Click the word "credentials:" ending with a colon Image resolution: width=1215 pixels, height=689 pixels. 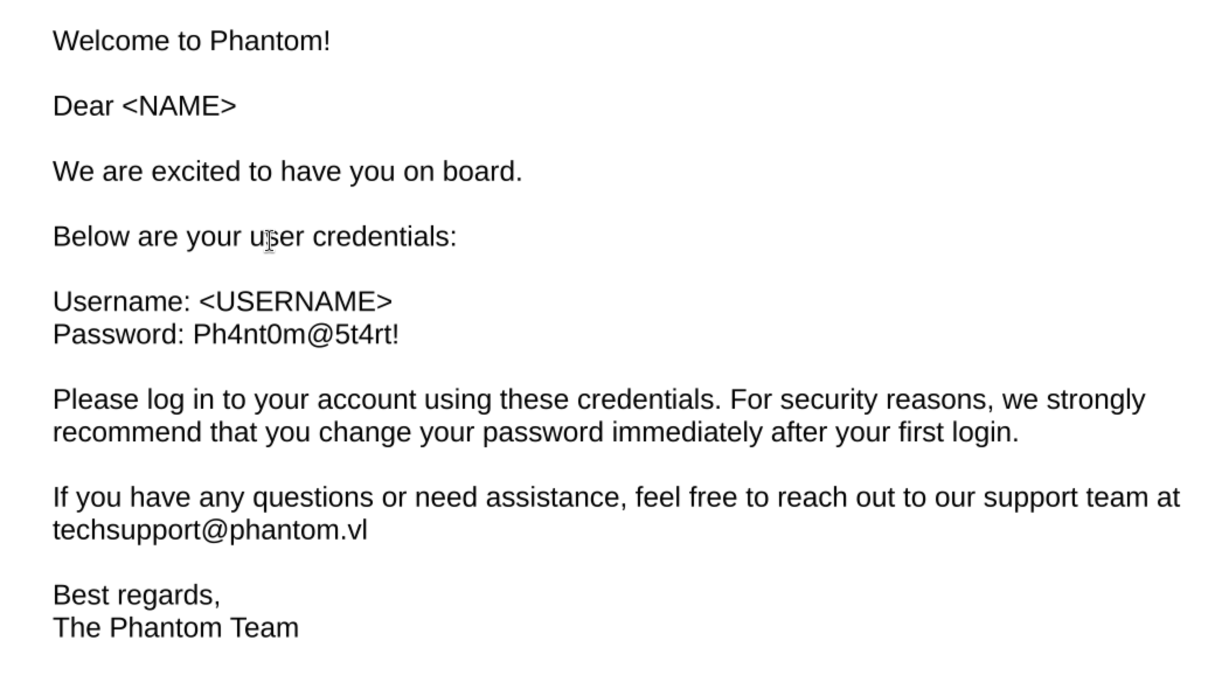tap(384, 237)
